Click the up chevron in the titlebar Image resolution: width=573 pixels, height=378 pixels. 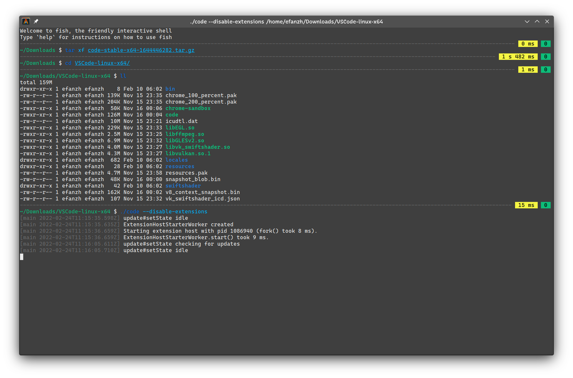(537, 21)
